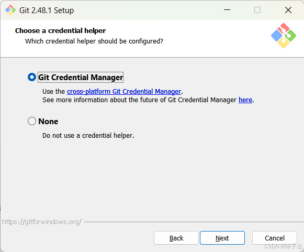
Task: Click the large Git logo in header
Action: (x=284, y=36)
